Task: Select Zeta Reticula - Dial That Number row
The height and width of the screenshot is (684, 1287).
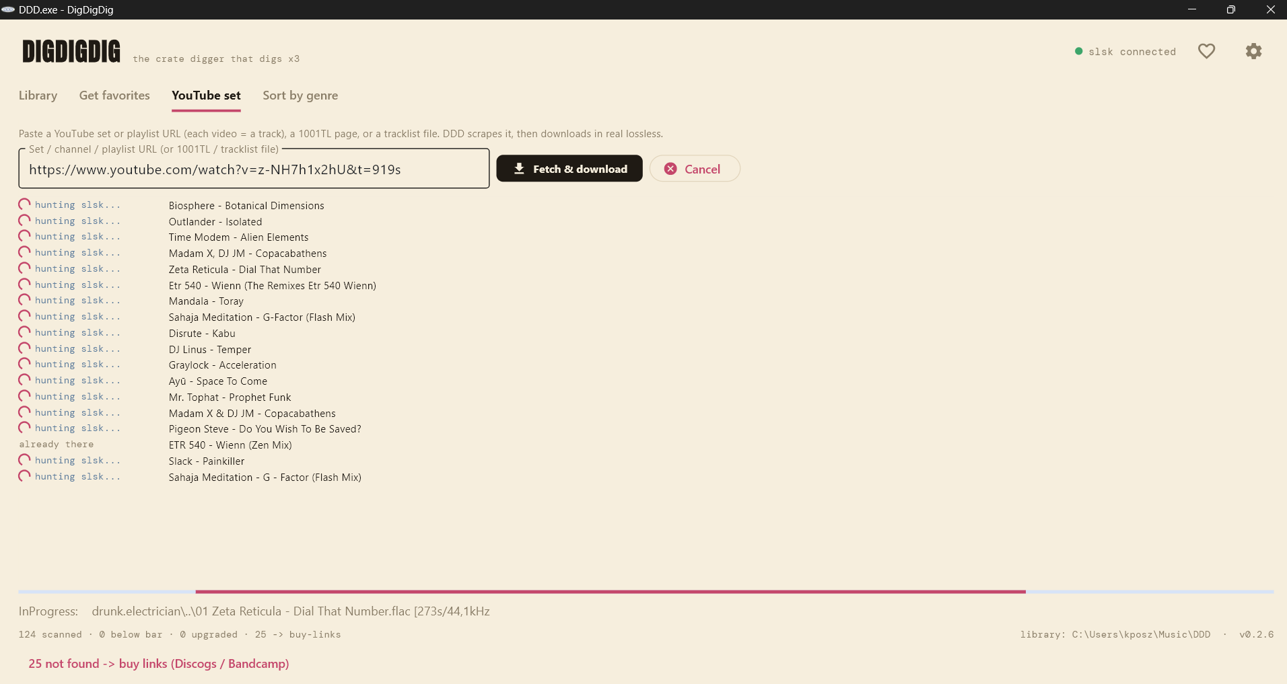Action: click(245, 270)
